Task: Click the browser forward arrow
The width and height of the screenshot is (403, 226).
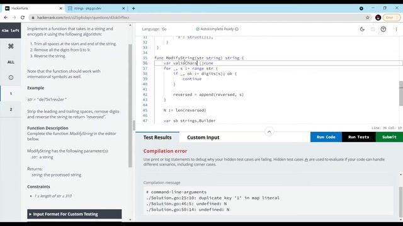Action: click(14, 18)
